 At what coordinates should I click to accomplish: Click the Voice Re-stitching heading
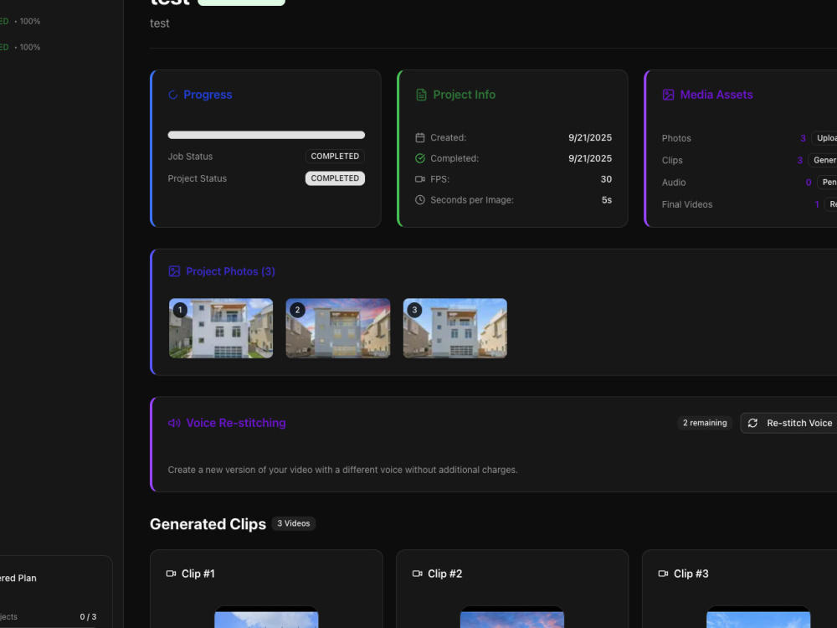(x=236, y=423)
